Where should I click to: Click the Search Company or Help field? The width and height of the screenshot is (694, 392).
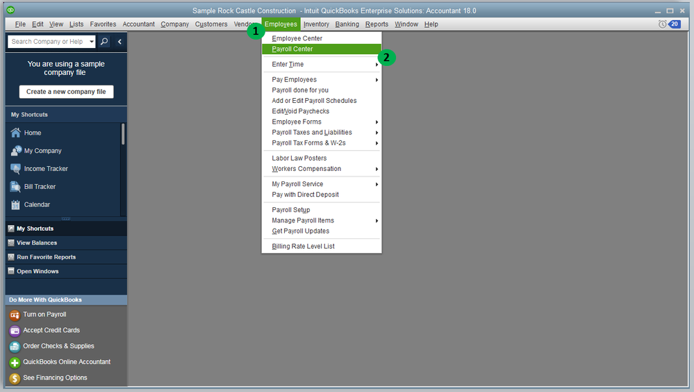tap(48, 42)
